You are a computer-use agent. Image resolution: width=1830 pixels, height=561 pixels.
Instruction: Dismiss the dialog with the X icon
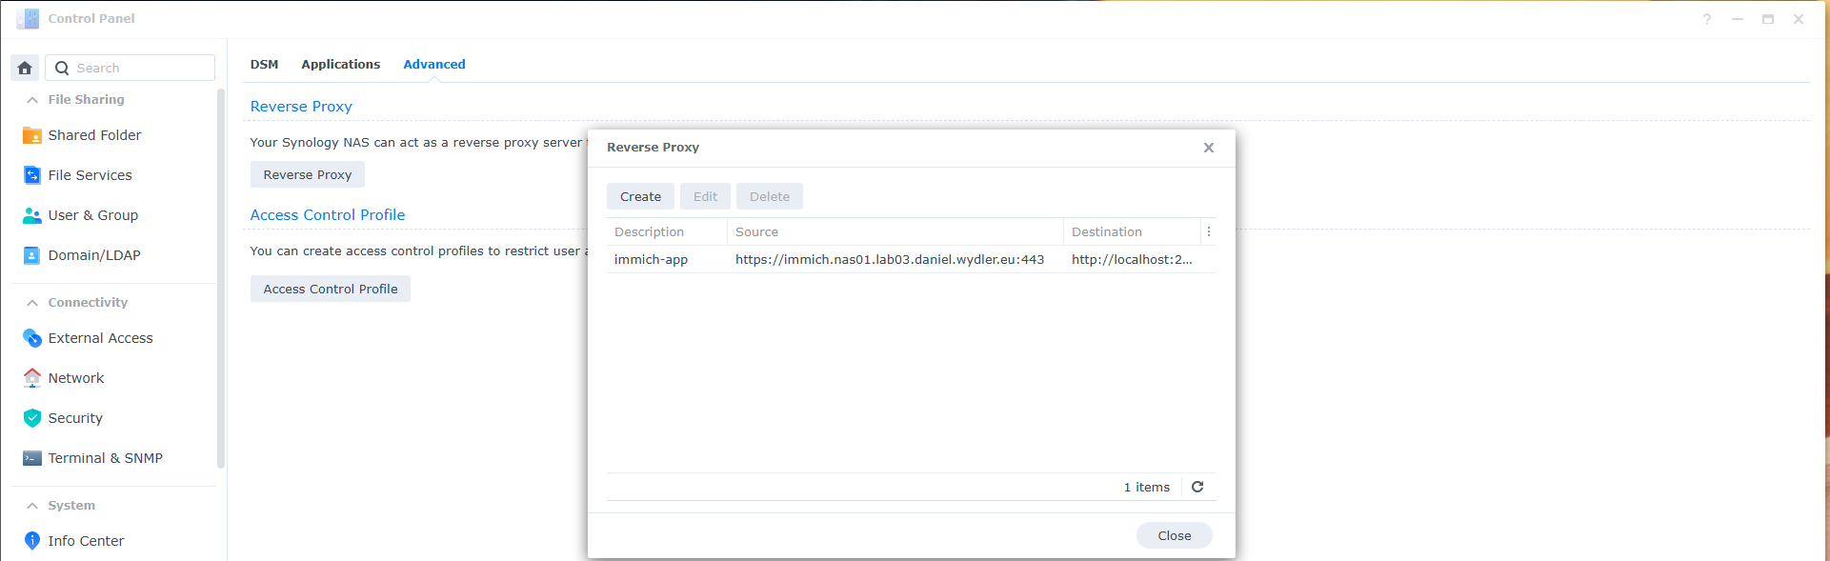click(1208, 148)
